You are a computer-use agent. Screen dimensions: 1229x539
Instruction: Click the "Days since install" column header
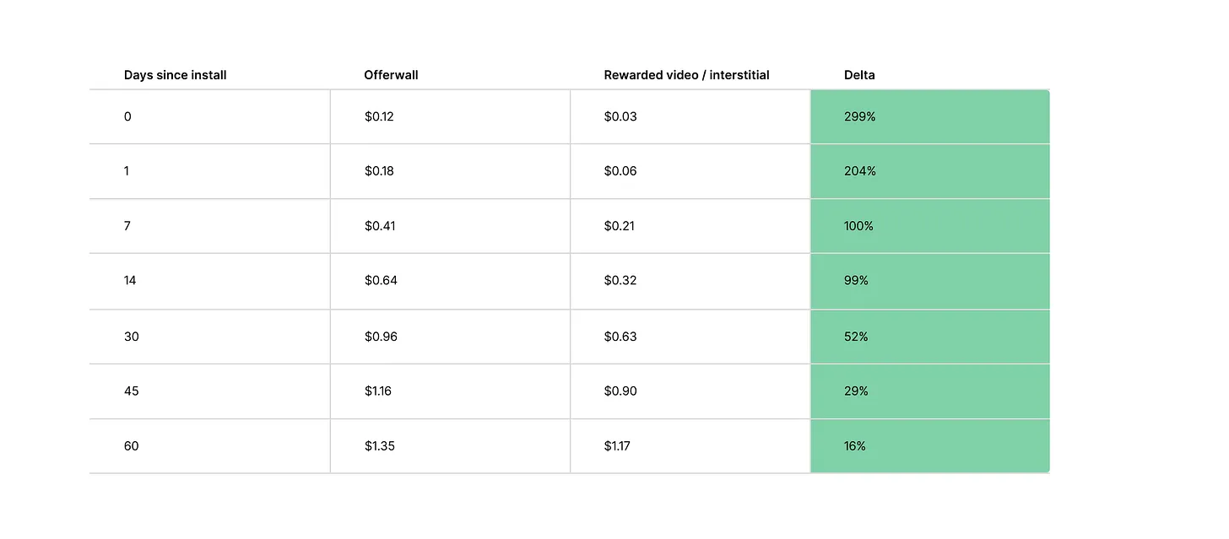175,75
